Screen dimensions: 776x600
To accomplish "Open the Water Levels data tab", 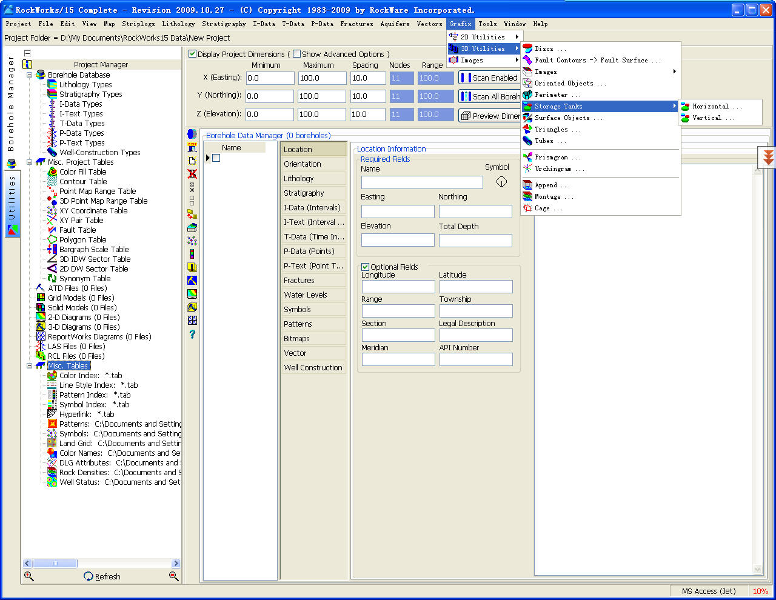I will [313, 295].
